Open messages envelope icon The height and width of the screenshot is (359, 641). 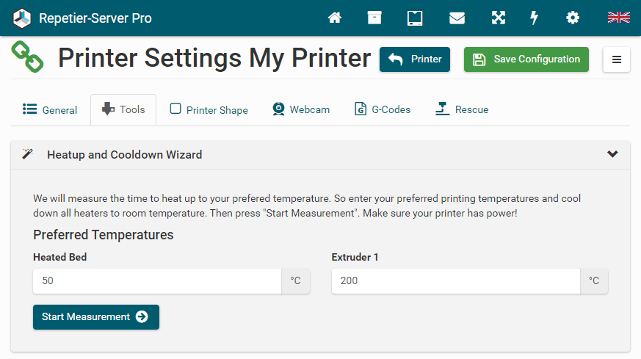(457, 18)
